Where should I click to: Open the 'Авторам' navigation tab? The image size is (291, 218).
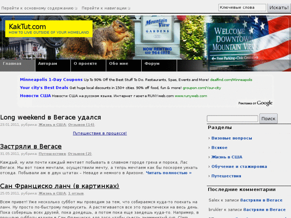click(x=53, y=65)
